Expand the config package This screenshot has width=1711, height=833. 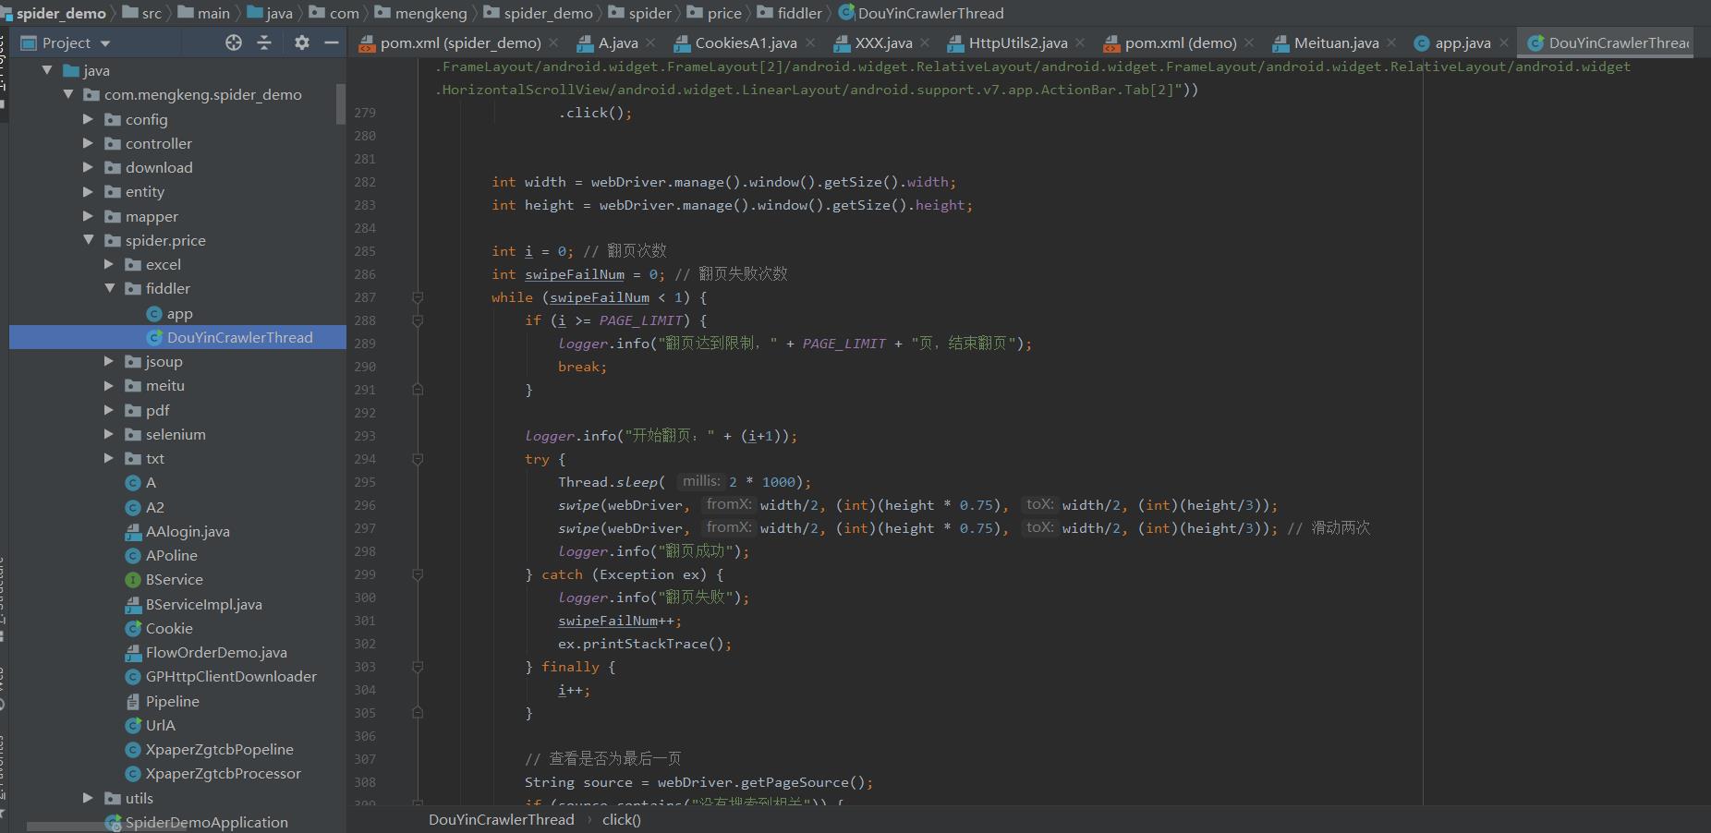[x=88, y=119]
